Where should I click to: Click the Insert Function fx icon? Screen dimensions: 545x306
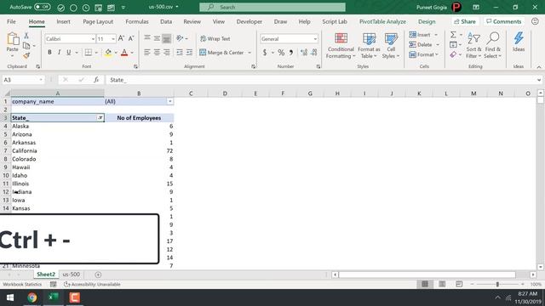(x=96, y=80)
